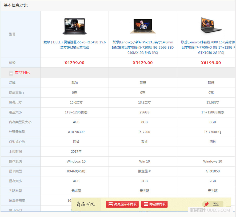Click the 双核 CPU core cell
The height and width of the screenshot is (217, 236).
(x=144, y=142)
